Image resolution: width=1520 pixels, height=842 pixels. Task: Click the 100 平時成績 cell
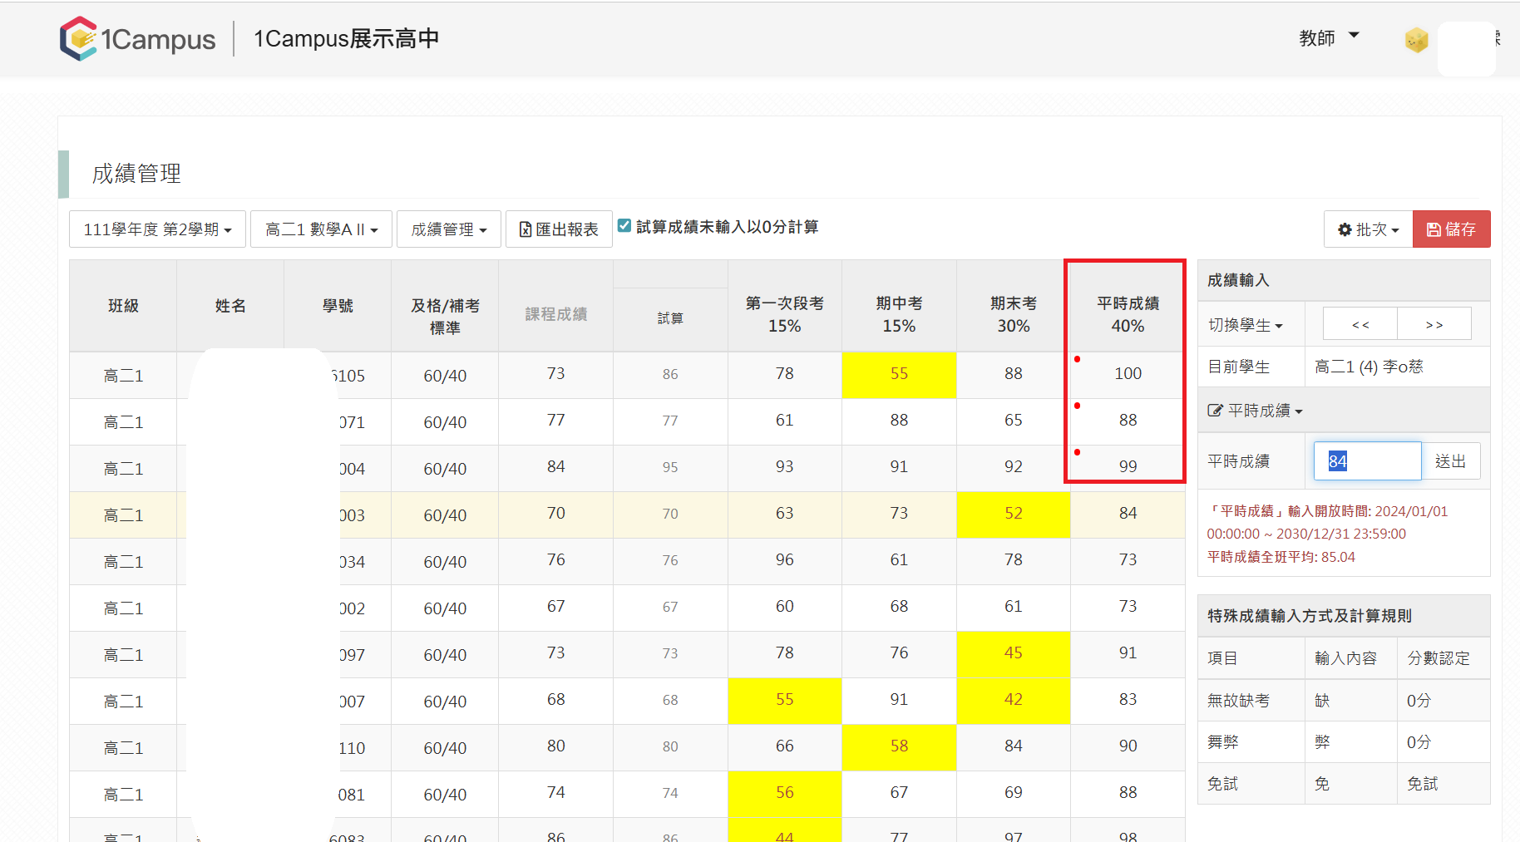pos(1128,374)
